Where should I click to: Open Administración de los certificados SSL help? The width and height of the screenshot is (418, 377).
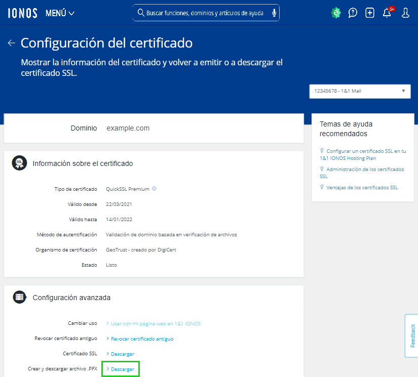[362, 173]
